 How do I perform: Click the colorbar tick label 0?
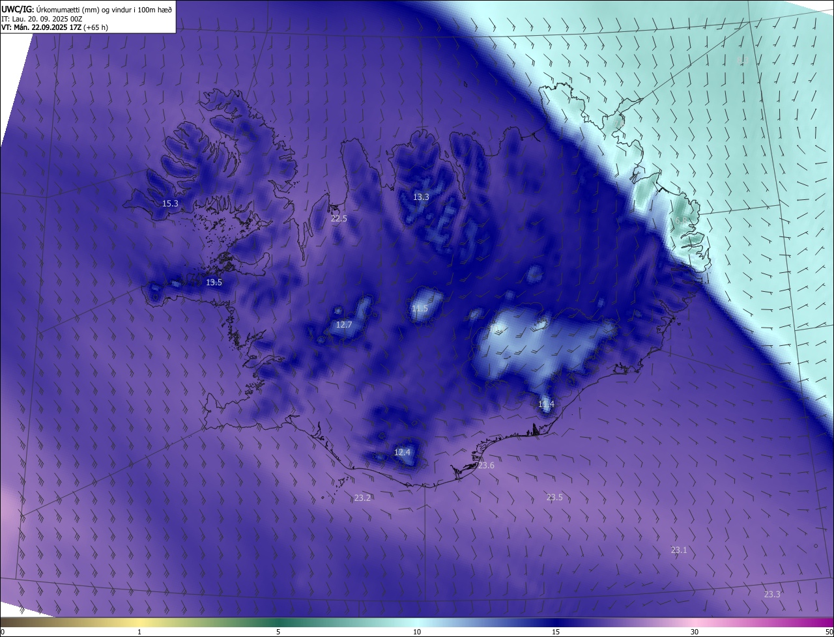pos(3,632)
